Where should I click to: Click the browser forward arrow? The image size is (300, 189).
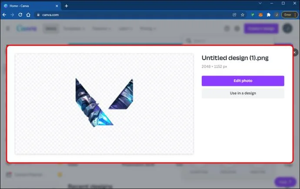12,15
